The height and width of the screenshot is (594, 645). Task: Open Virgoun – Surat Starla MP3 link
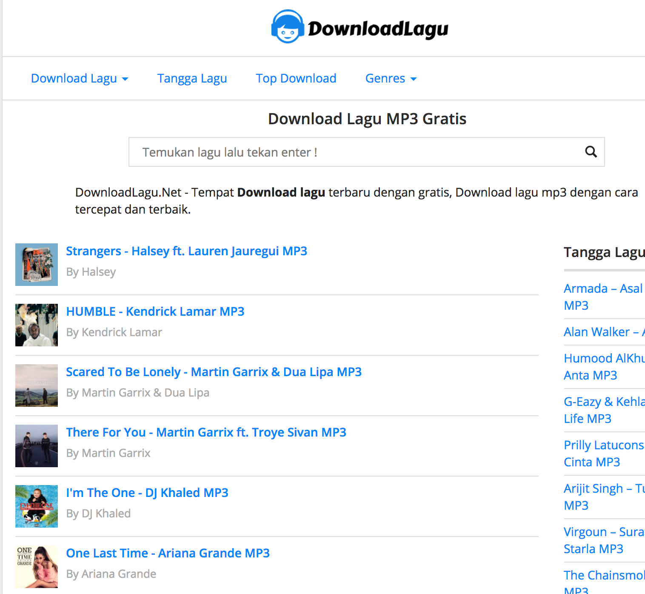point(604,540)
